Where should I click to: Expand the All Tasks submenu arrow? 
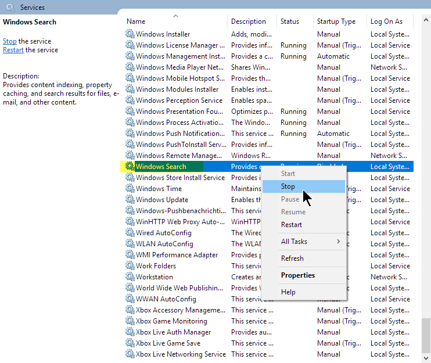coord(338,242)
